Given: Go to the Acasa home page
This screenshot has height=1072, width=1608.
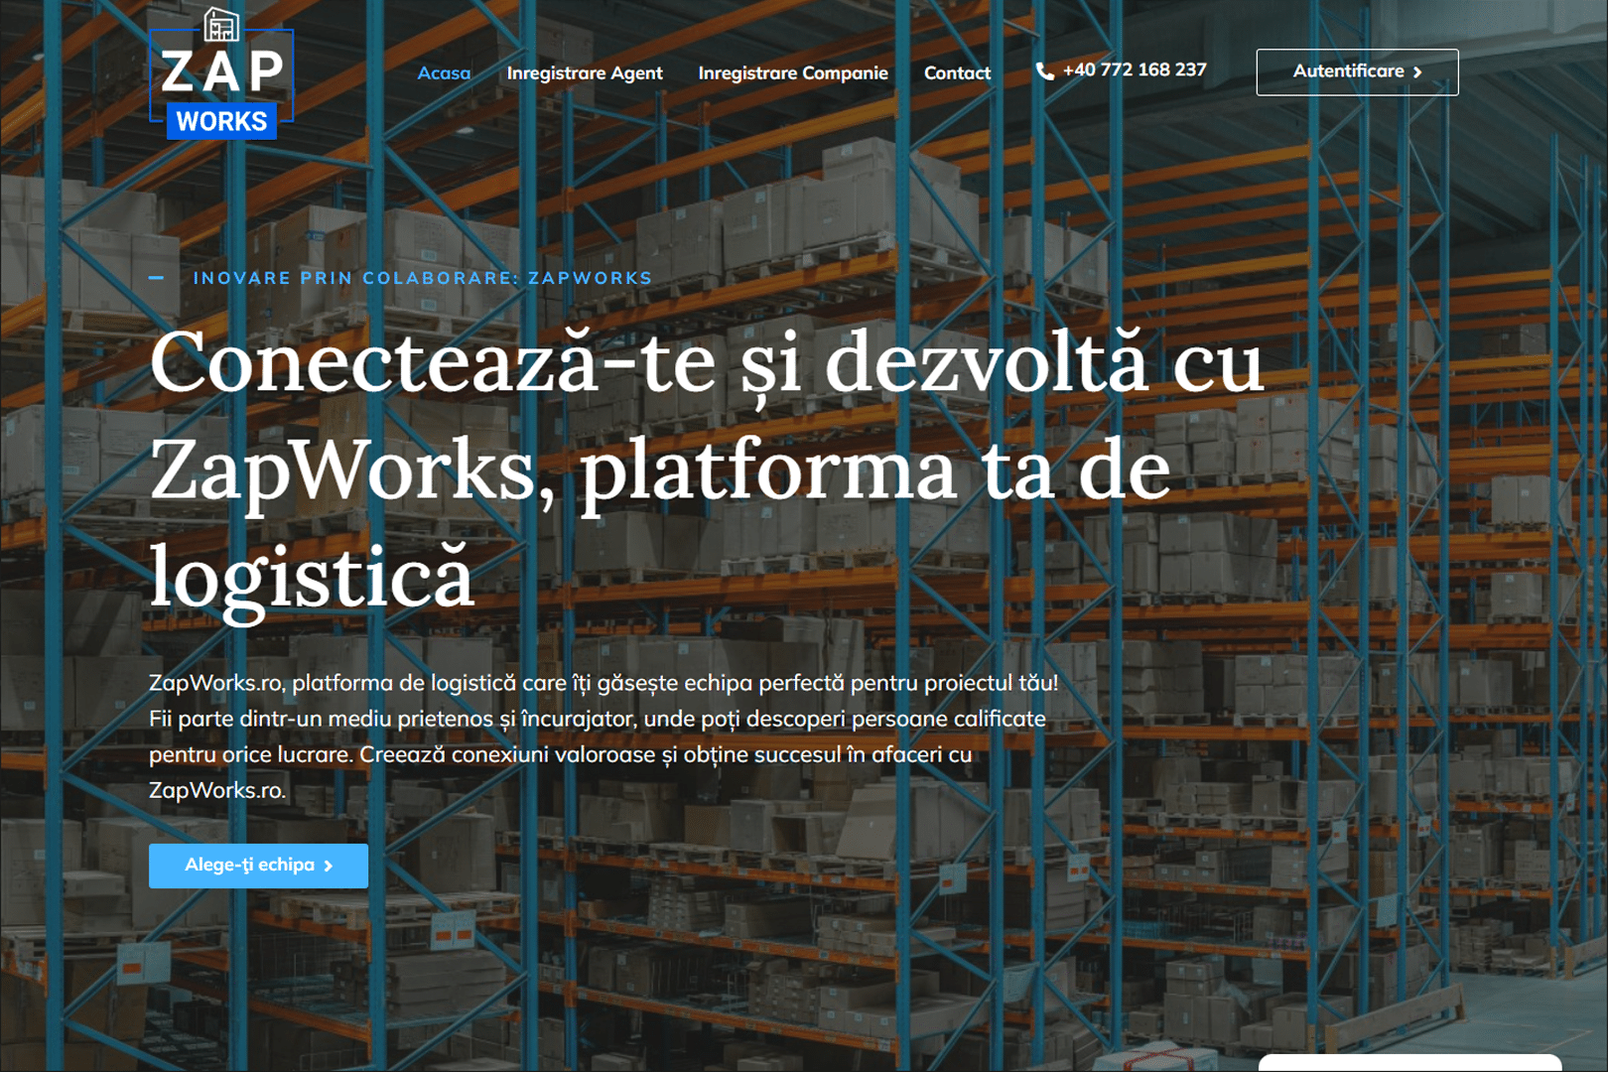Looking at the screenshot, I should [x=444, y=72].
